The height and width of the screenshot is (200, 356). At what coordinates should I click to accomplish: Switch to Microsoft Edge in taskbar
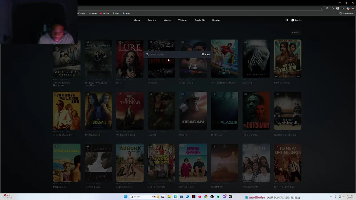(175, 197)
